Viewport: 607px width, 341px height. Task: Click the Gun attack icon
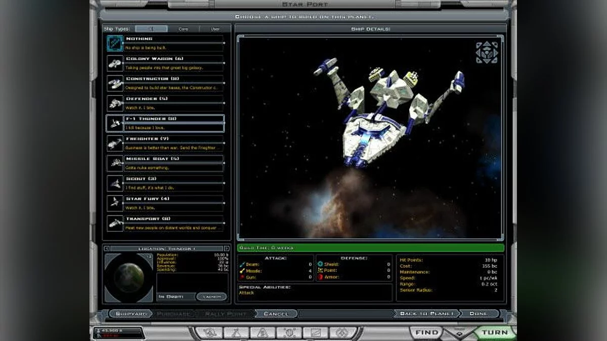coord(242,277)
